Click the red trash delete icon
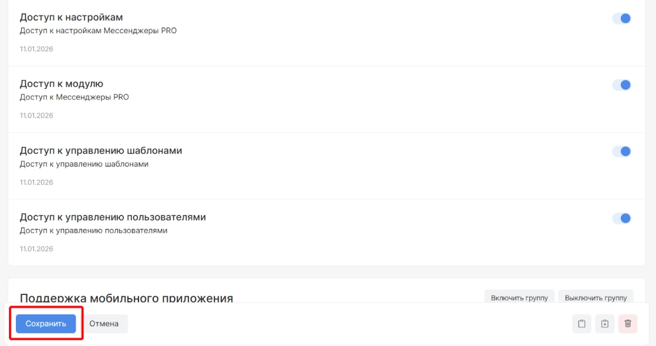The height and width of the screenshot is (346, 656). (x=628, y=324)
